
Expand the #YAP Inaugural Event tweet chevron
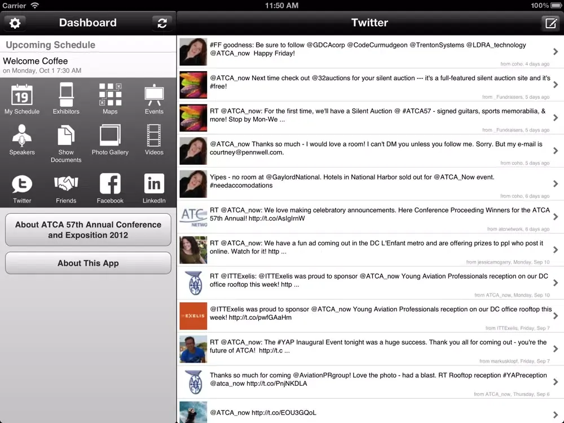[556, 349]
